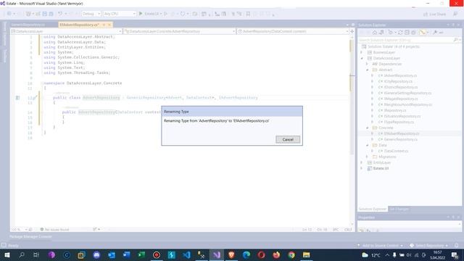
Task: Select EfAdvertRepository.cs in Concrete folder
Action: coord(402,133)
